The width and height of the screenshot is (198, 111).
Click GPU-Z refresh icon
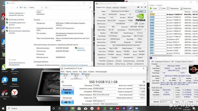point(142,7)
